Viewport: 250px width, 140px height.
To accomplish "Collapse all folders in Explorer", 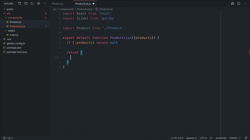I will tap(38, 3).
